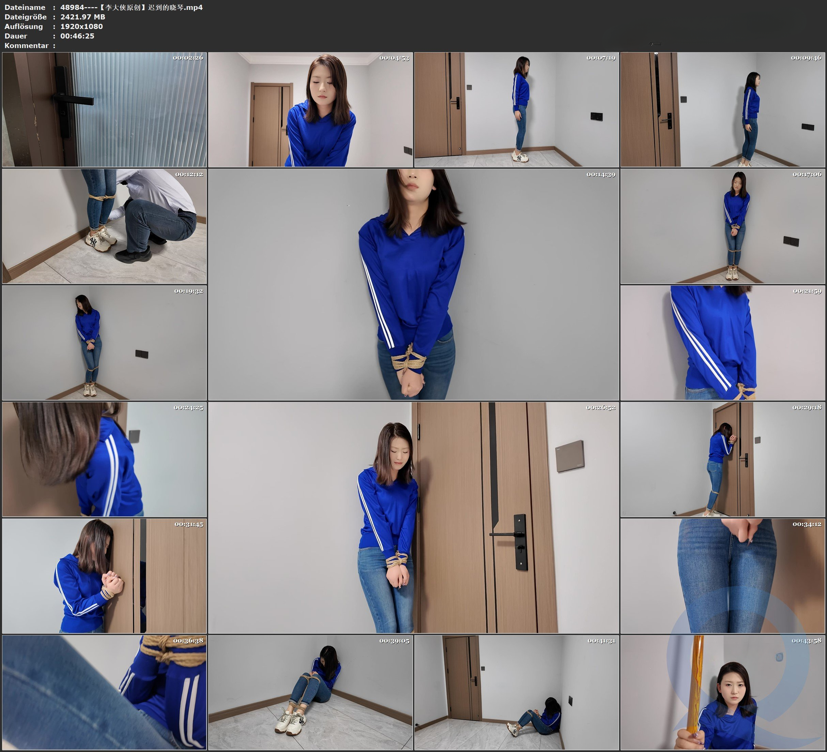Click the thumbnail timestamped 00:02:26
This screenshot has width=827, height=752.
(104, 109)
